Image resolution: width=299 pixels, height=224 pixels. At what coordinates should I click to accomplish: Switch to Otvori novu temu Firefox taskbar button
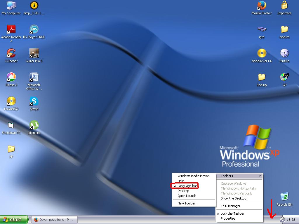54,220
